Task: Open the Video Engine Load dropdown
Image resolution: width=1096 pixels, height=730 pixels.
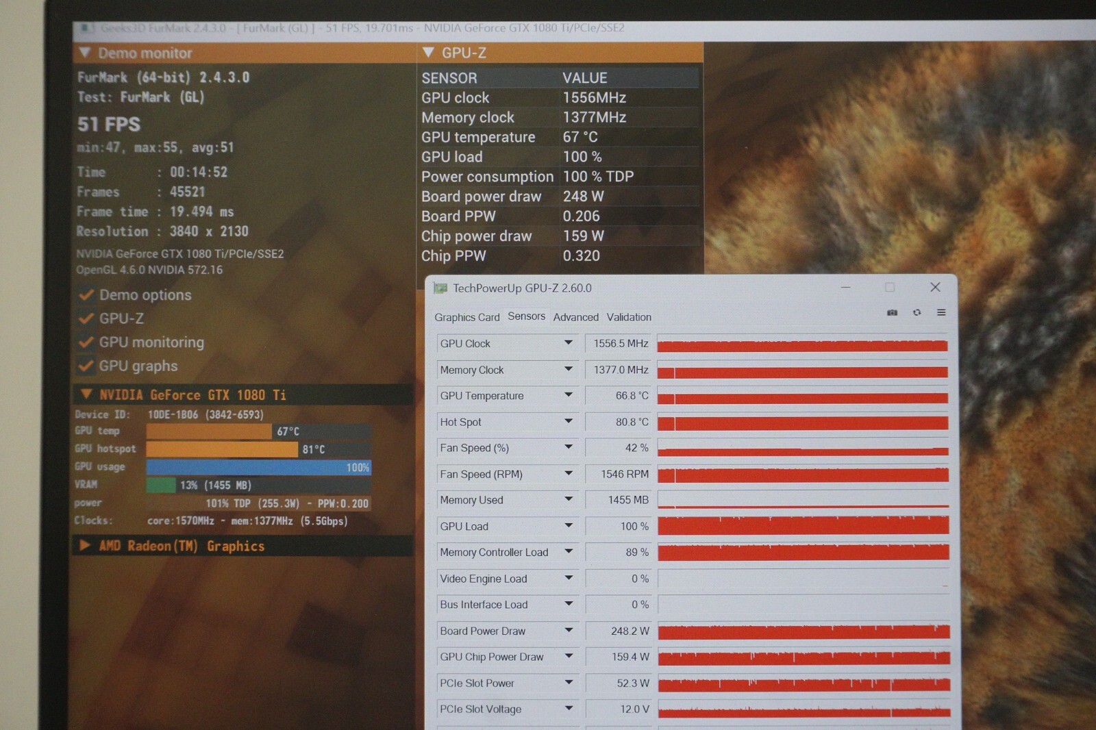Action: (x=569, y=578)
